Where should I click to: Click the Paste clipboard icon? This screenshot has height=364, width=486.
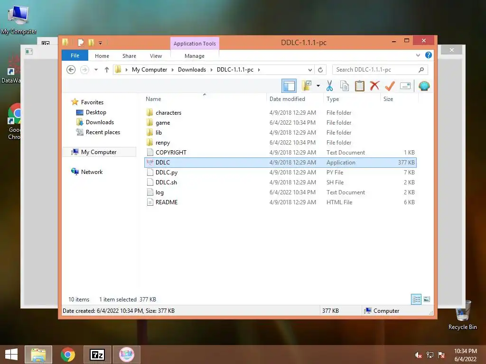(x=360, y=86)
